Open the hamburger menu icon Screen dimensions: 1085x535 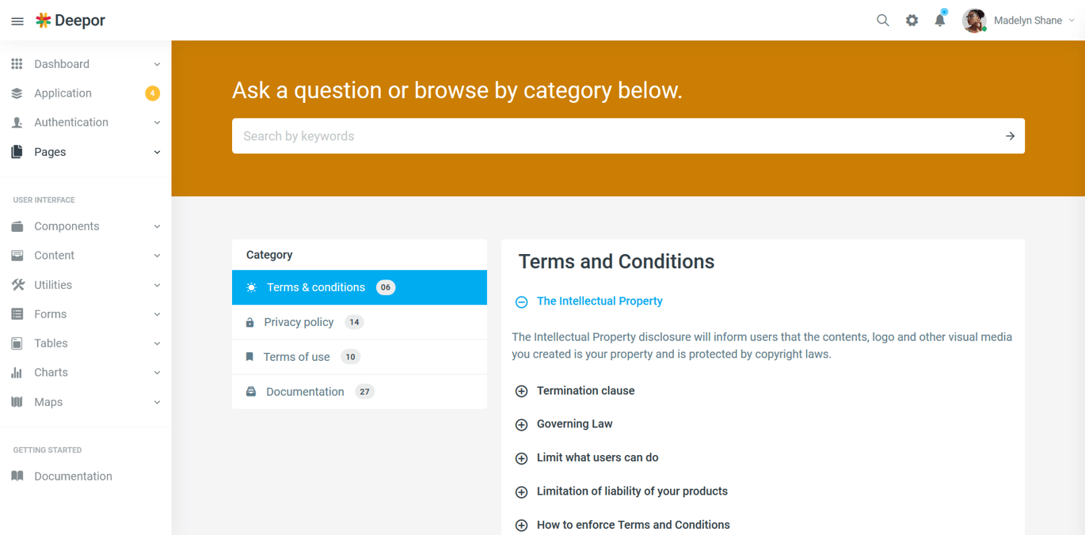(x=17, y=21)
